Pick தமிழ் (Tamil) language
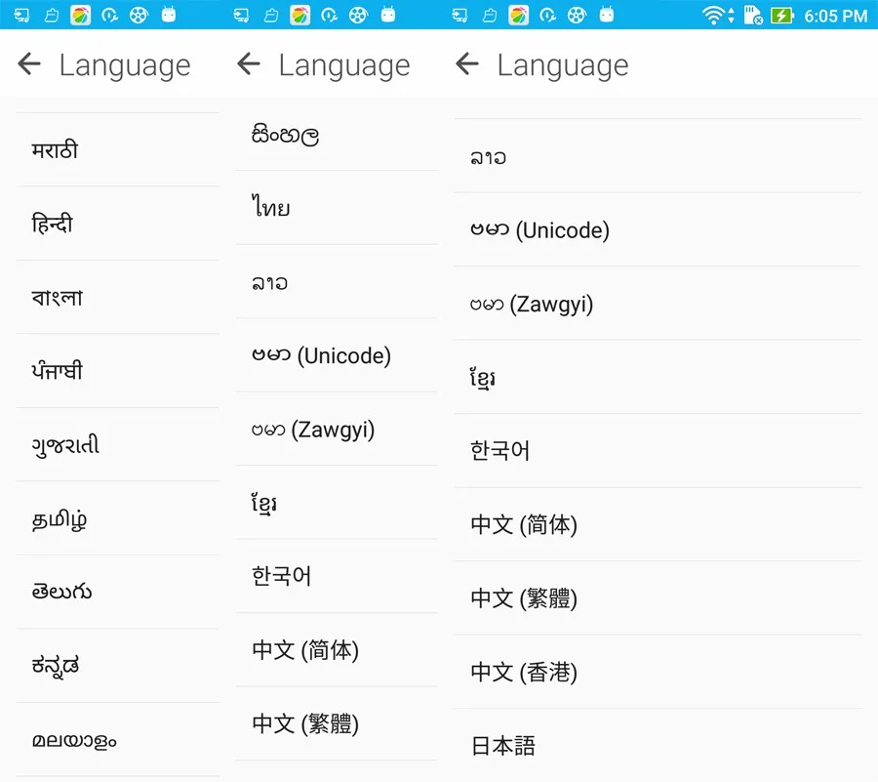Viewport: 878px width, 782px height. 118,518
